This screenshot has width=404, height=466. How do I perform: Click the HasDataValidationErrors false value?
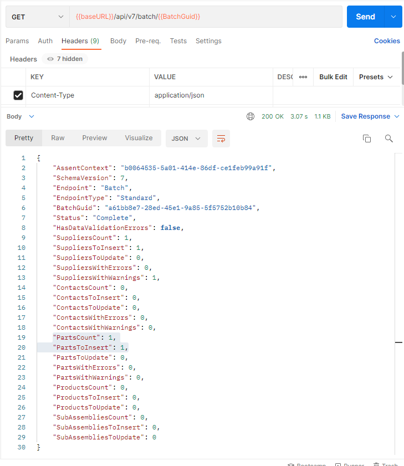click(170, 228)
